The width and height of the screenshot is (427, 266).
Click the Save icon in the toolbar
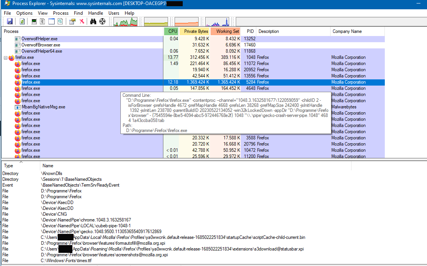tap(10, 22)
